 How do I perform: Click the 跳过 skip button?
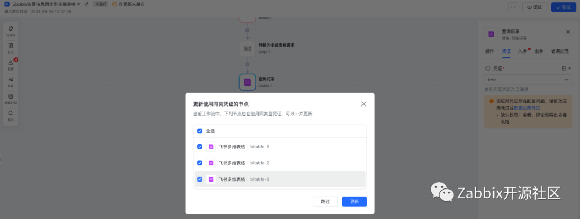tap(325, 202)
